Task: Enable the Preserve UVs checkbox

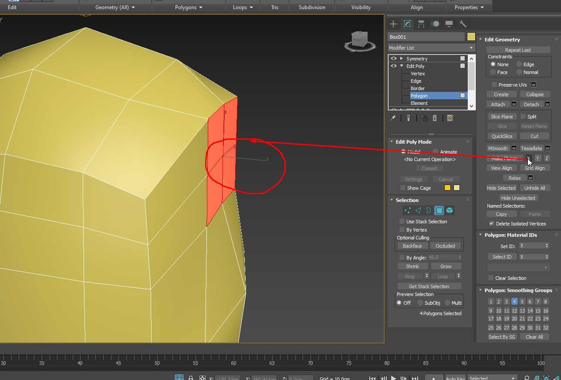Action: tap(494, 85)
